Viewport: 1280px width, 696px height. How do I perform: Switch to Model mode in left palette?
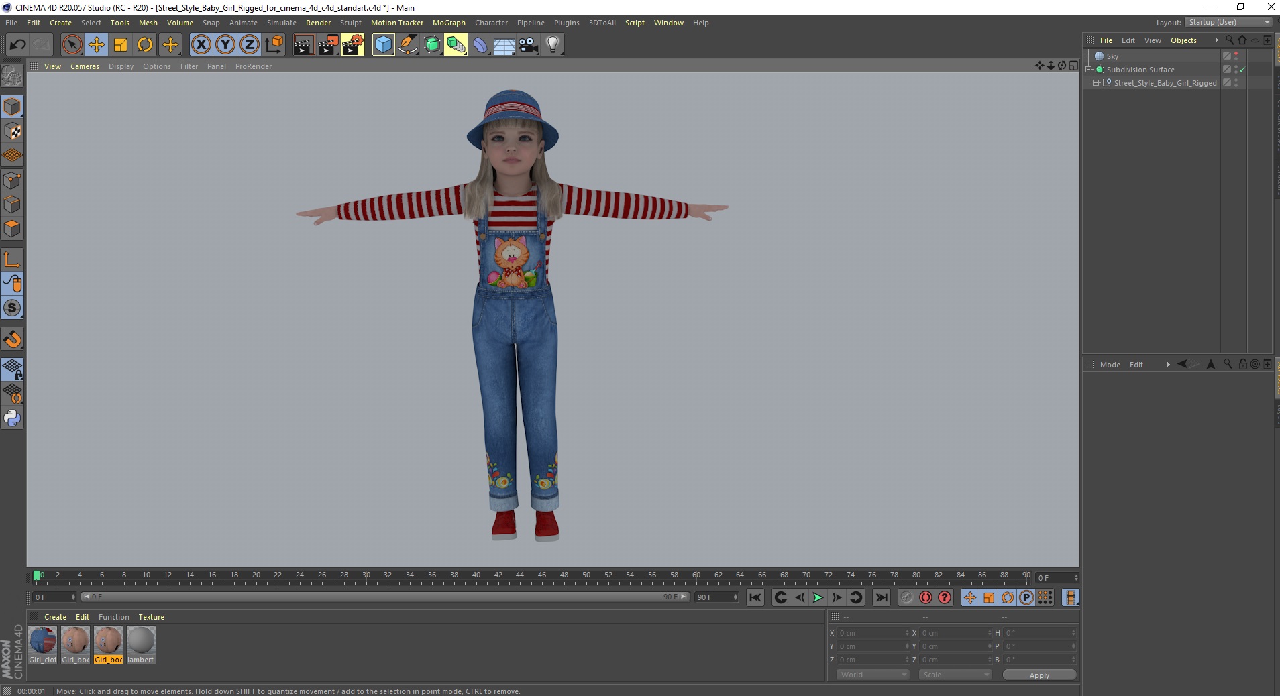point(12,107)
